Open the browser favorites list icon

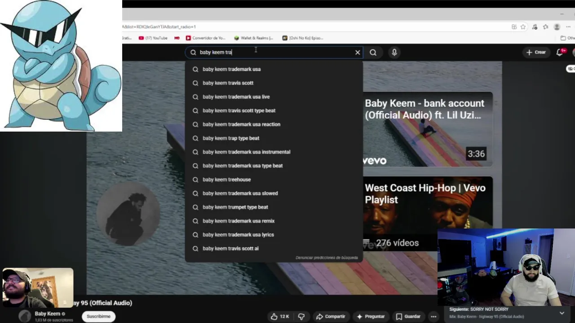(545, 27)
